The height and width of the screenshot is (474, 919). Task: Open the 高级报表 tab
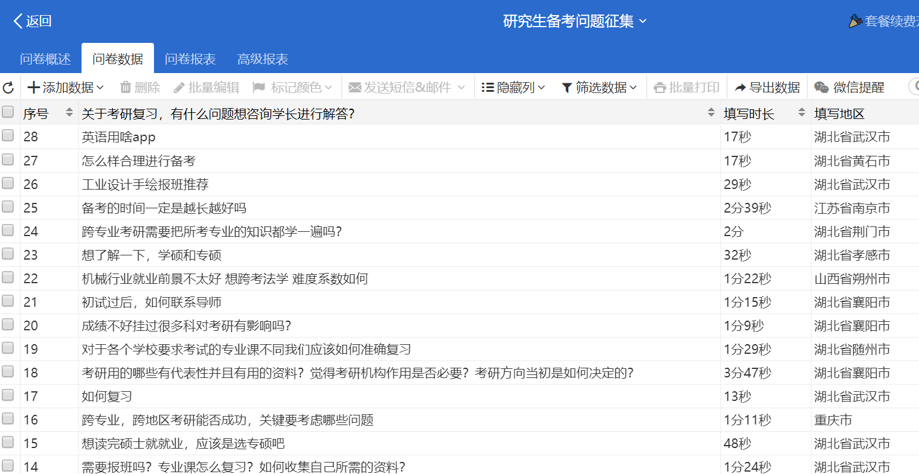[x=263, y=59]
